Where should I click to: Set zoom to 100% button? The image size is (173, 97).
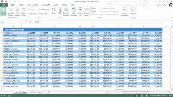(x=60, y=11)
